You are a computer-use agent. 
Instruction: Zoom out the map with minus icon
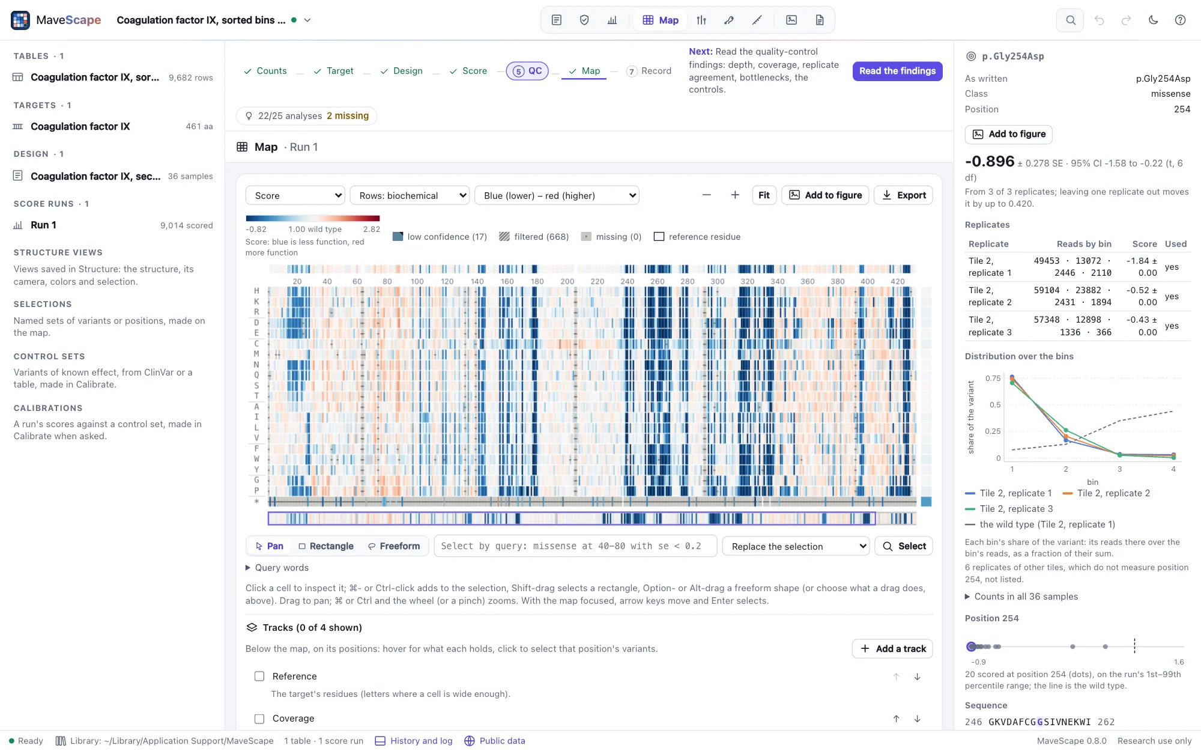[x=707, y=195]
